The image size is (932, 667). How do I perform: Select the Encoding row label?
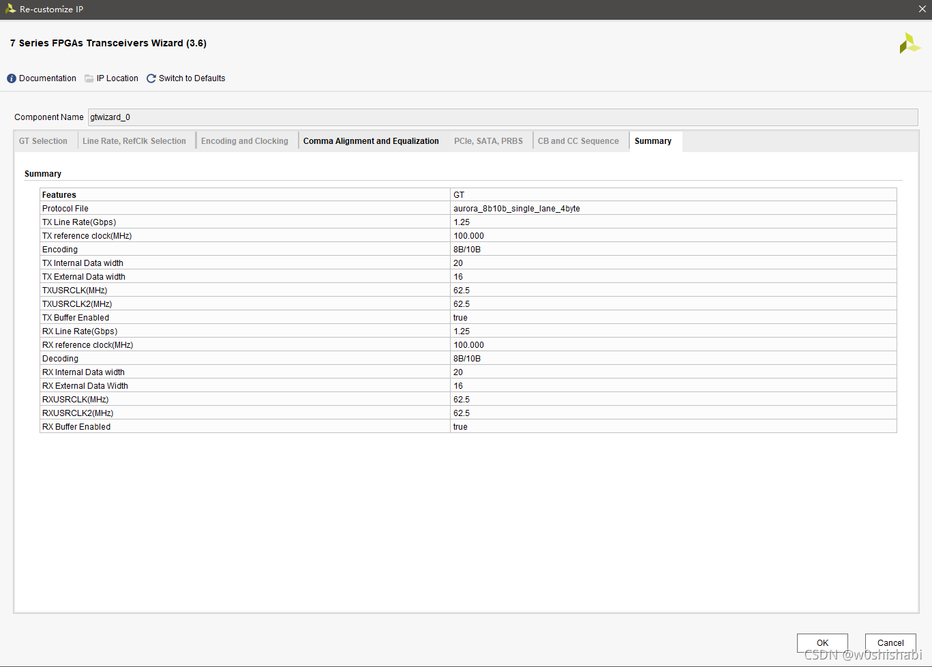pyautogui.click(x=60, y=250)
